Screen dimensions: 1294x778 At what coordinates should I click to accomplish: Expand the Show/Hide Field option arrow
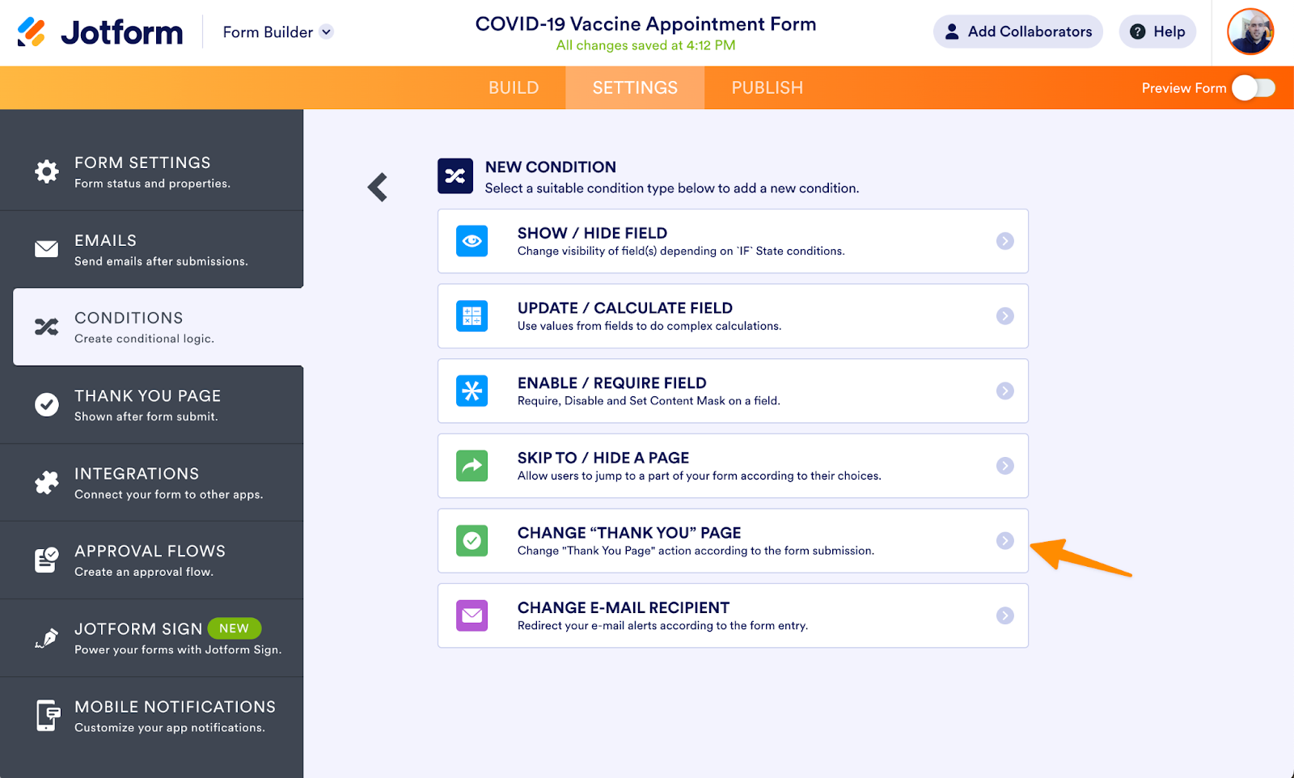click(x=1004, y=241)
